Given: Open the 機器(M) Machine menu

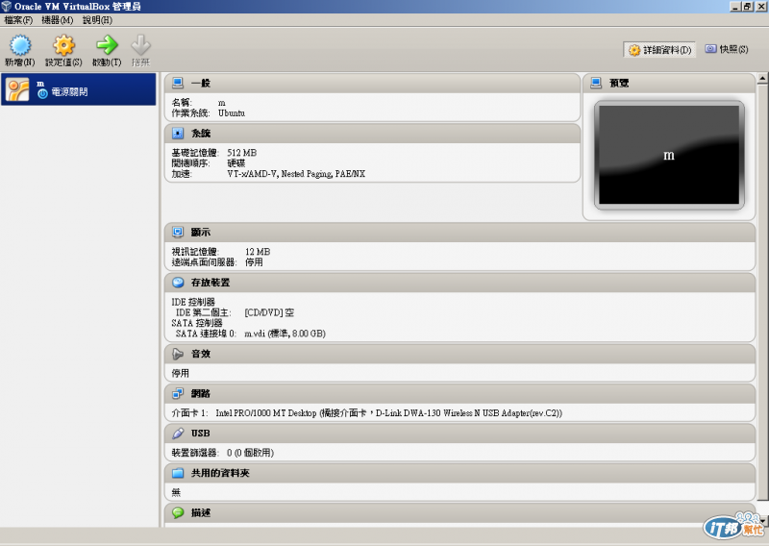Looking at the screenshot, I should [x=58, y=20].
